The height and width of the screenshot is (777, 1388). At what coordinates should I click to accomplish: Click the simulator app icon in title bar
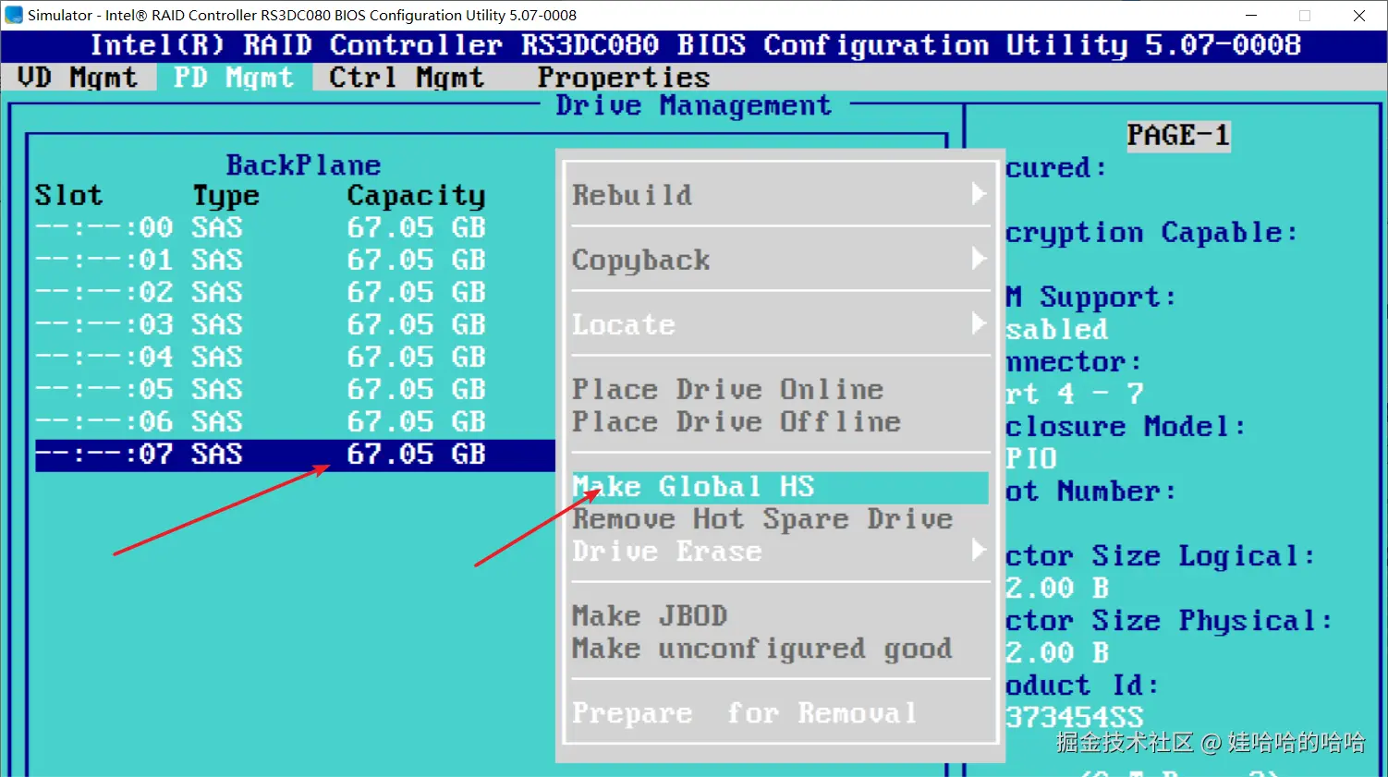pos(14,15)
